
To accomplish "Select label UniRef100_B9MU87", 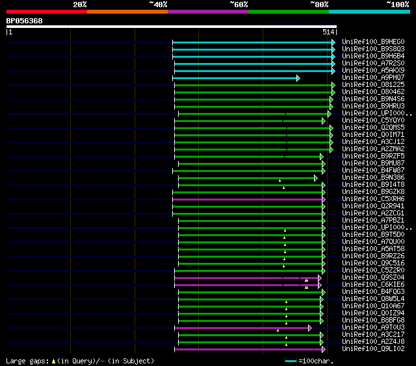I will pos(373,164).
